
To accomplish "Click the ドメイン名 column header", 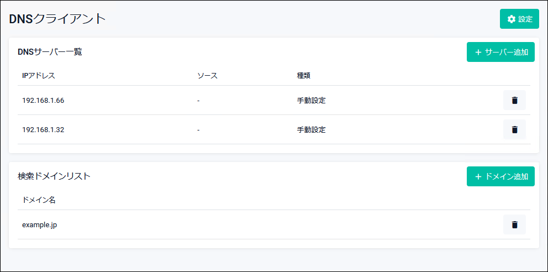I will (x=39, y=200).
